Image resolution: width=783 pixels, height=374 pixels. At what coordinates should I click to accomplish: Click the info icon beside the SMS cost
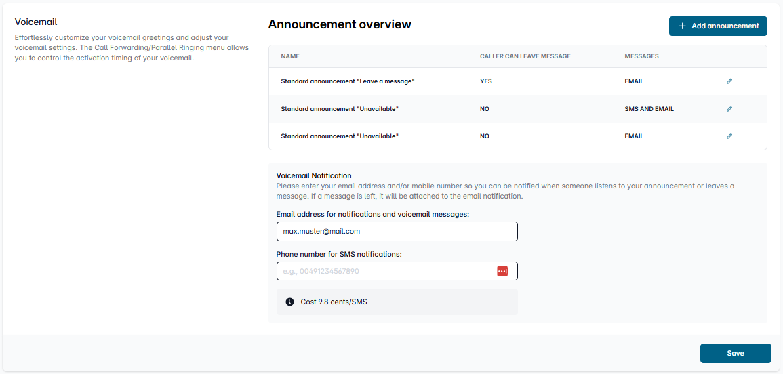(289, 302)
